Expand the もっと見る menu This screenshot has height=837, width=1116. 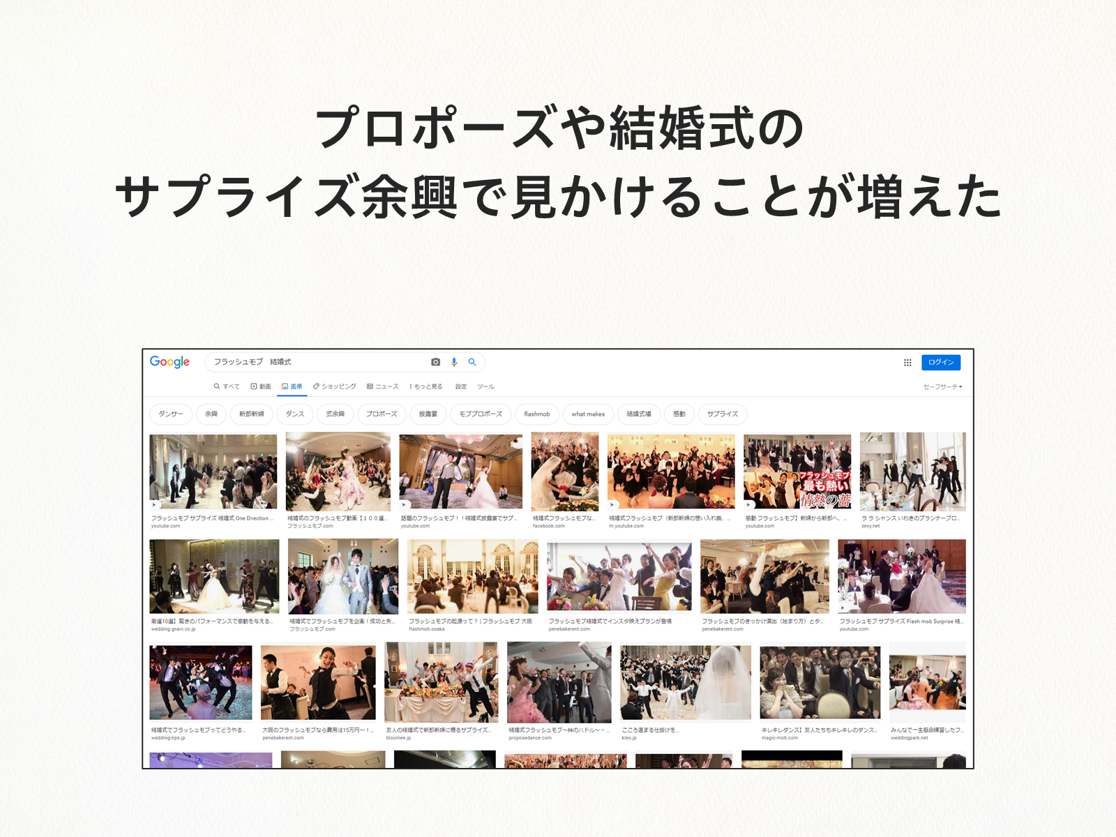coord(426,386)
